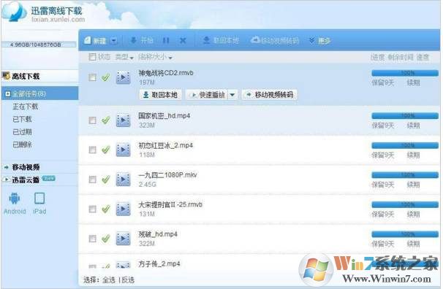The image size is (443, 289).
Task: Click video file icon for 国家机密_hd.mp4
Action: (124, 120)
